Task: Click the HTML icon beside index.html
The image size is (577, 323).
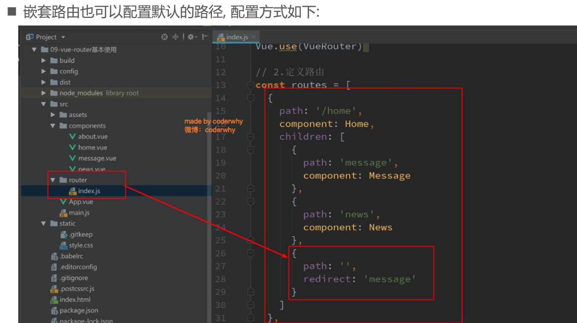Action: pos(54,300)
